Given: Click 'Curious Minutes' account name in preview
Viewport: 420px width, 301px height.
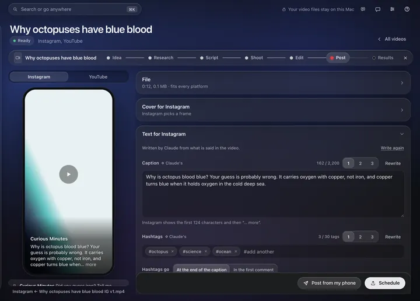Looking at the screenshot, I should pos(49,239).
